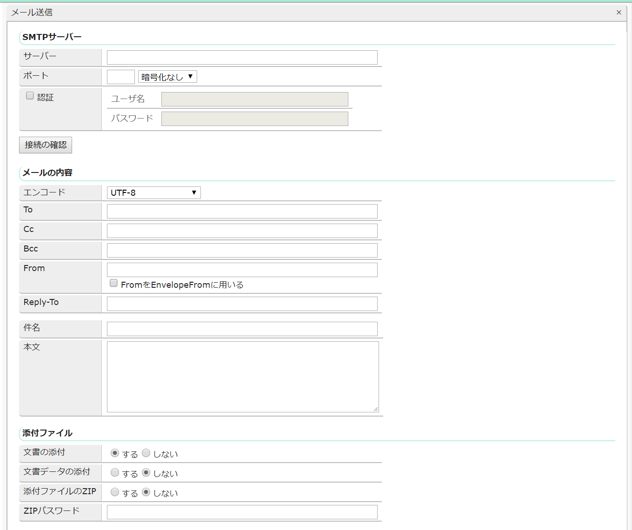Open the 暗号化なし encryption dropdown
632x530 pixels.
pos(167,77)
